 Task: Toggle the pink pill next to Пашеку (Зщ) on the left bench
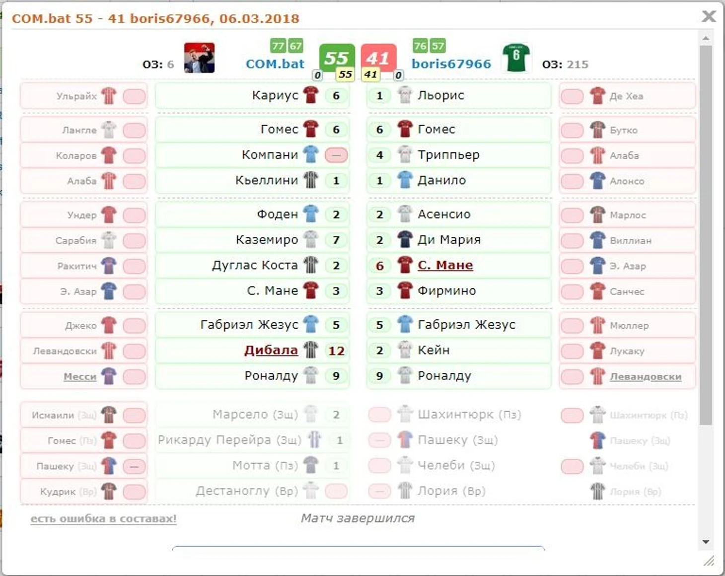134,466
